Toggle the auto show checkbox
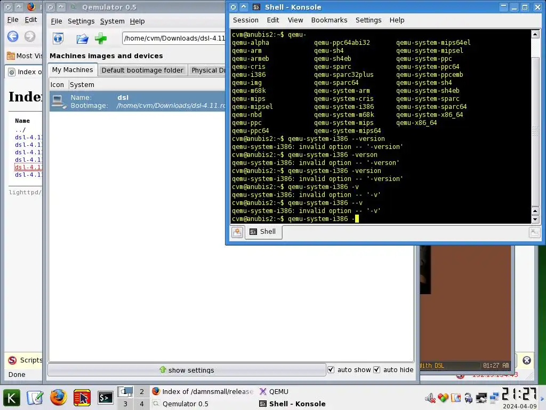This screenshot has height=410, width=546. pos(331,369)
